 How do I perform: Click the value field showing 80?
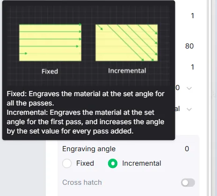pyautogui.click(x=189, y=46)
